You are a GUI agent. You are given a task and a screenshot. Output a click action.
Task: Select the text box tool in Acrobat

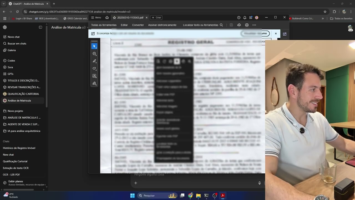pyautogui.click(x=94, y=76)
